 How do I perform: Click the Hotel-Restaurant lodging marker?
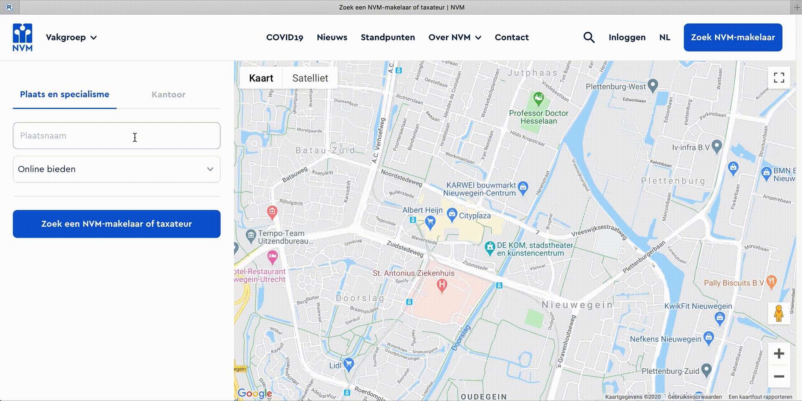pos(272,256)
